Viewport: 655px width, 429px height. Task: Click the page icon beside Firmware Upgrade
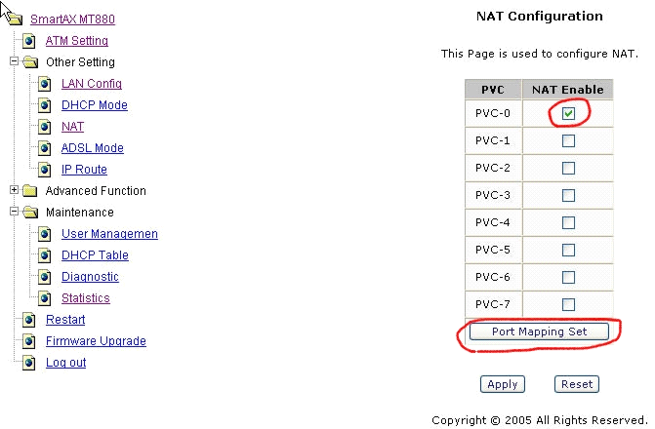[x=29, y=341]
